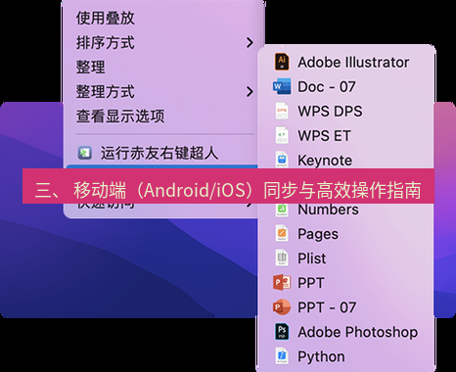Expand the 整理方式 submenu arrow

[250, 92]
